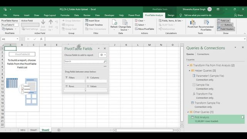Image resolution: width=247 pixels, height=139 pixels.
Task: Click the Share button
Action: tap(239, 15)
